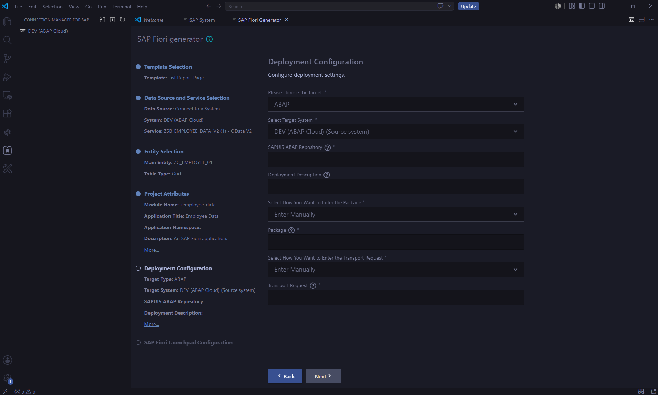Image resolution: width=658 pixels, height=395 pixels.
Task: Click the Package input field
Action: point(396,242)
